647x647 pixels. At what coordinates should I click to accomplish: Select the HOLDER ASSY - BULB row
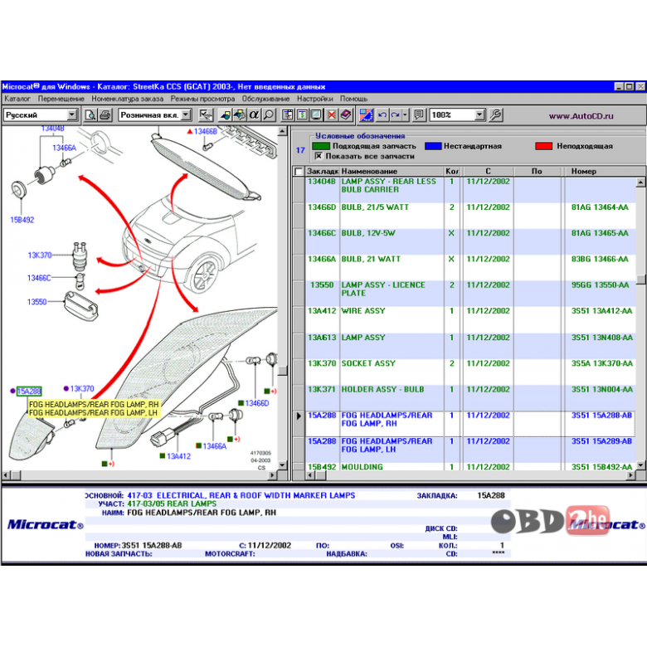470,398
